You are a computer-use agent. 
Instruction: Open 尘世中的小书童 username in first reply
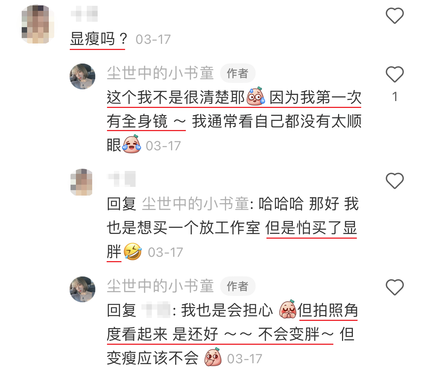point(161,73)
